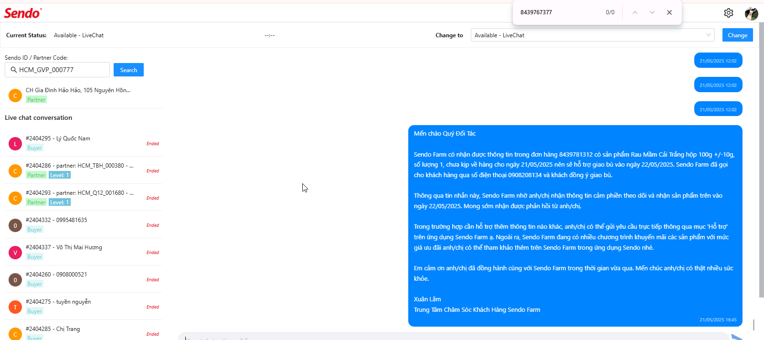The image size is (764, 340).
Task: Click the avatar of conversation #2404332
Action: tap(15, 225)
